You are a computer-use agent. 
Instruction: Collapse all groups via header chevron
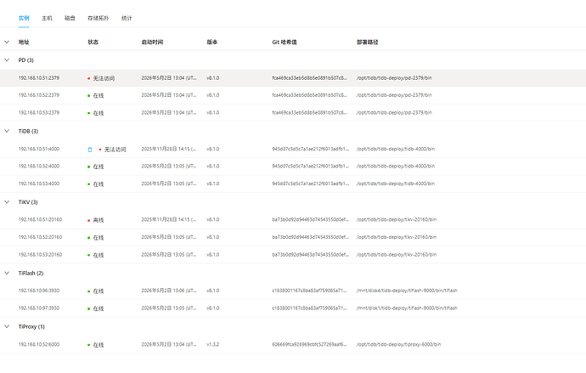pyautogui.click(x=7, y=42)
